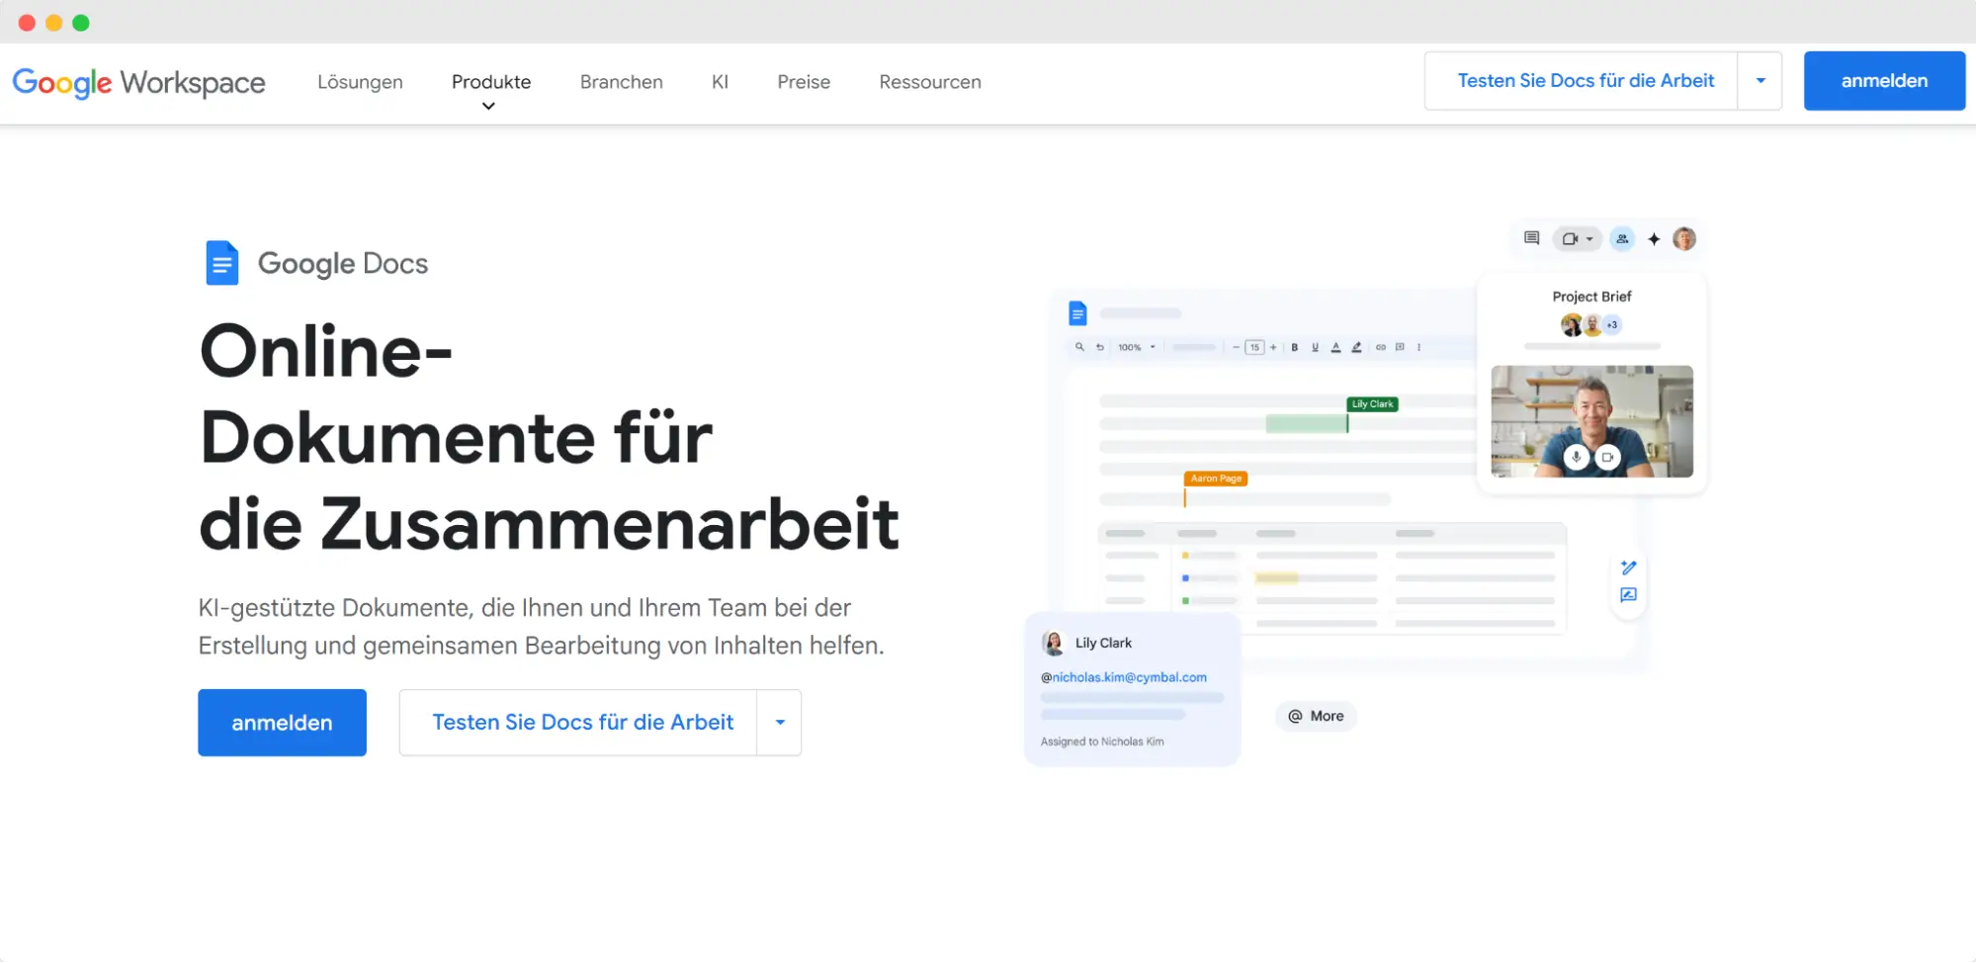Click header Testen Sie Docs für die Arbeit
Image resolution: width=1976 pixels, height=963 pixels.
(x=1582, y=81)
